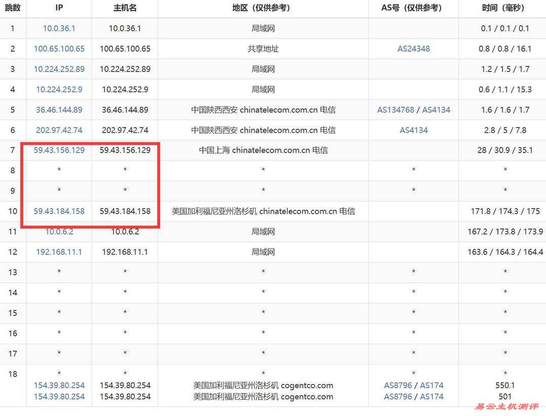Image resolution: width=546 pixels, height=416 pixels.
Task: Click the blue 10.224.252.89 IP link
Action: 59,69
